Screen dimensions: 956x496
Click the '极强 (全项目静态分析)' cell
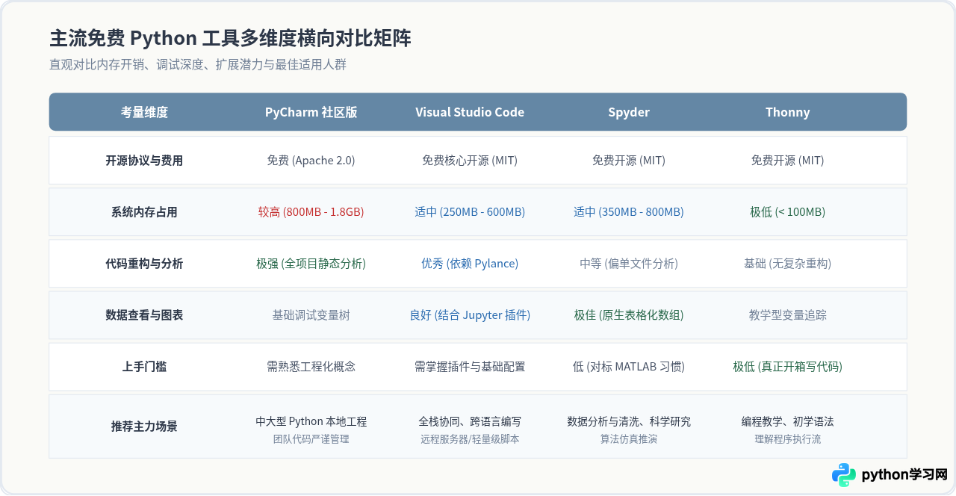(311, 264)
